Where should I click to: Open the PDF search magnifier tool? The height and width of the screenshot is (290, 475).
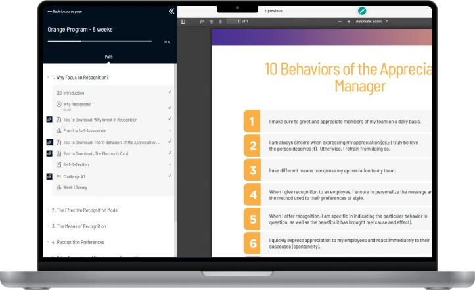(x=202, y=22)
